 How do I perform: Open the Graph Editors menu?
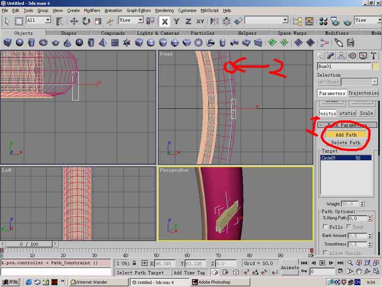click(x=139, y=10)
